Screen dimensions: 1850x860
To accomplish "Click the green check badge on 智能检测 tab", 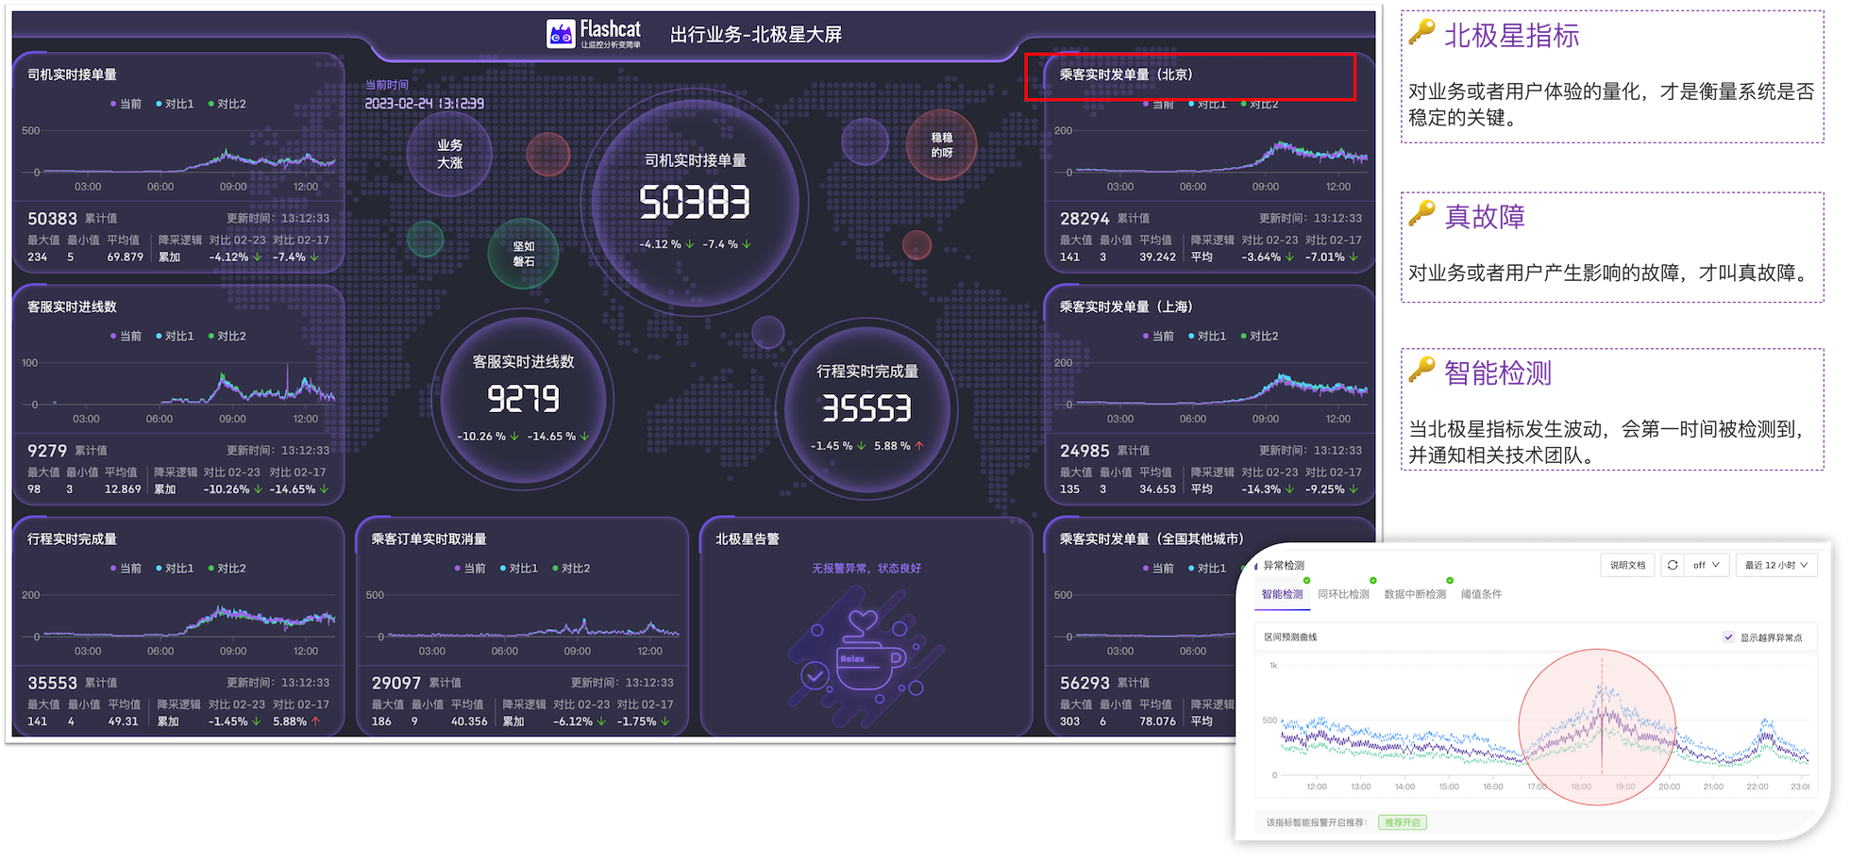I will click(x=1307, y=581).
